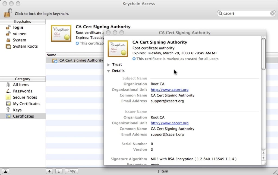The height and width of the screenshot is (175, 278).
Task: Click the large certificate thumbnail in main window
Action: (x=61, y=33)
